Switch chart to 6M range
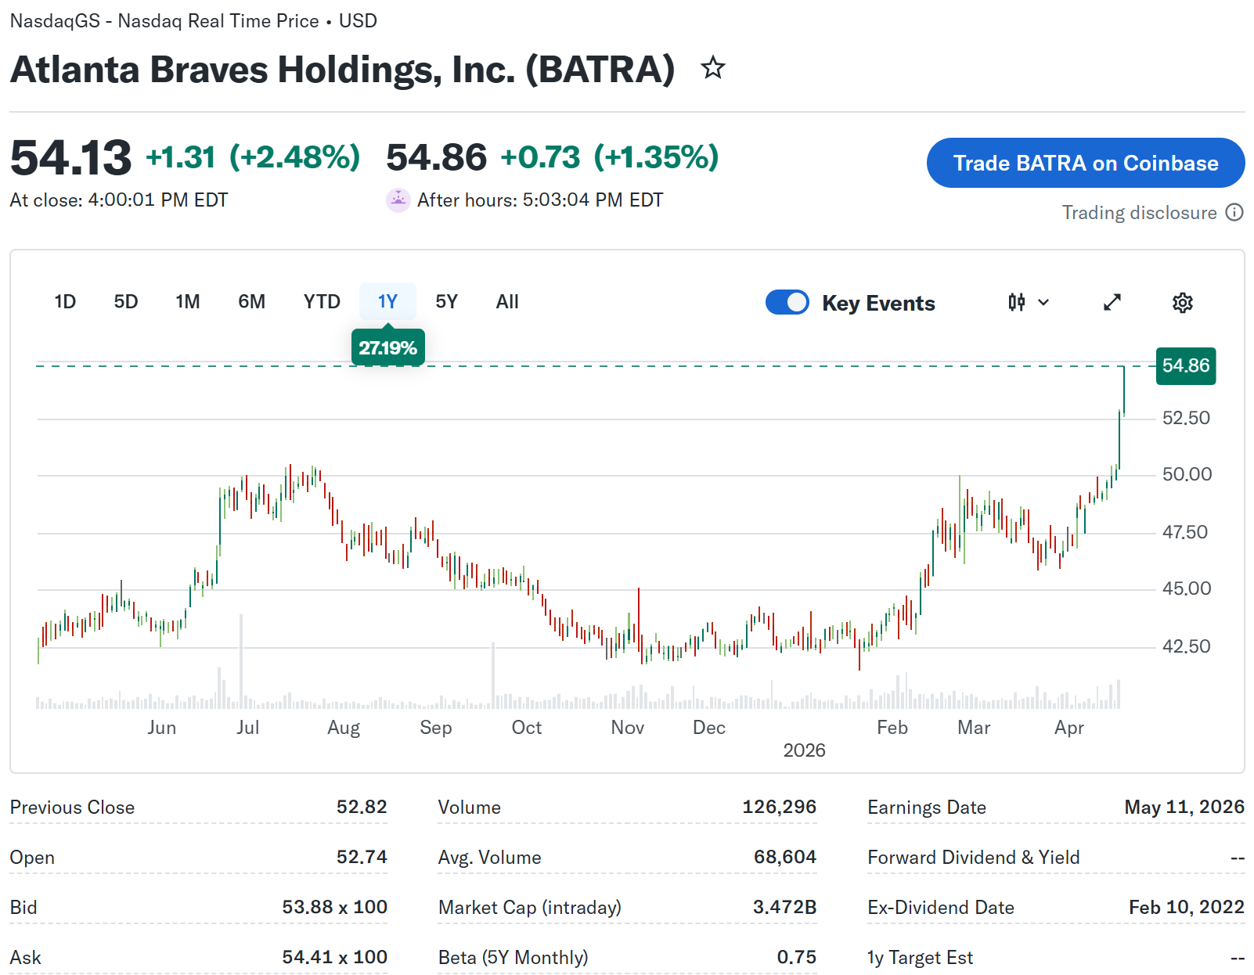Image resolution: width=1254 pixels, height=975 pixels. pyautogui.click(x=252, y=302)
